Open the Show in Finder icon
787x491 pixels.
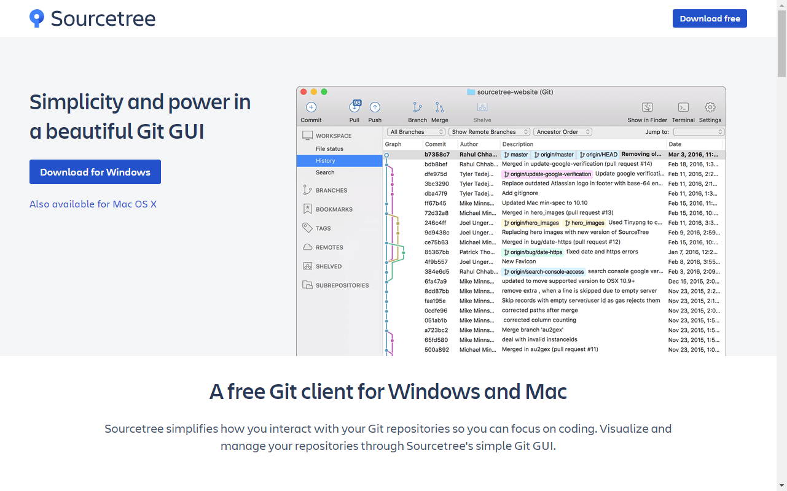[x=647, y=107]
